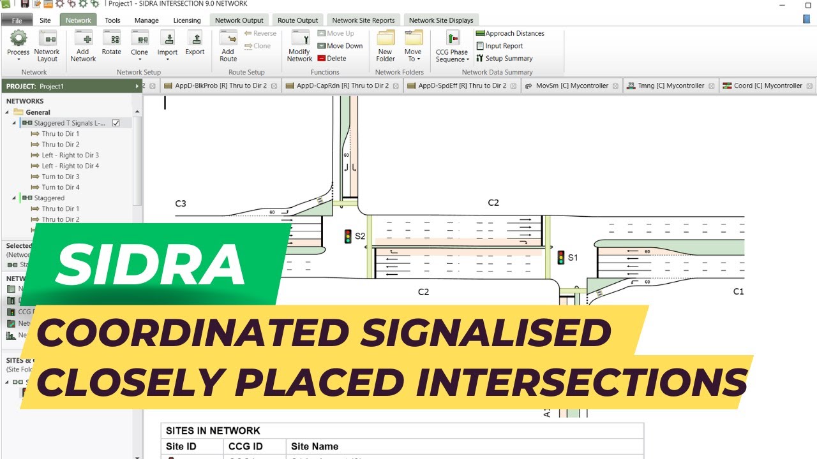Image resolution: width=817 pixels, height=459 pixels.
Task: Switch to the Site ribbon tab
Action: point(45,20)
